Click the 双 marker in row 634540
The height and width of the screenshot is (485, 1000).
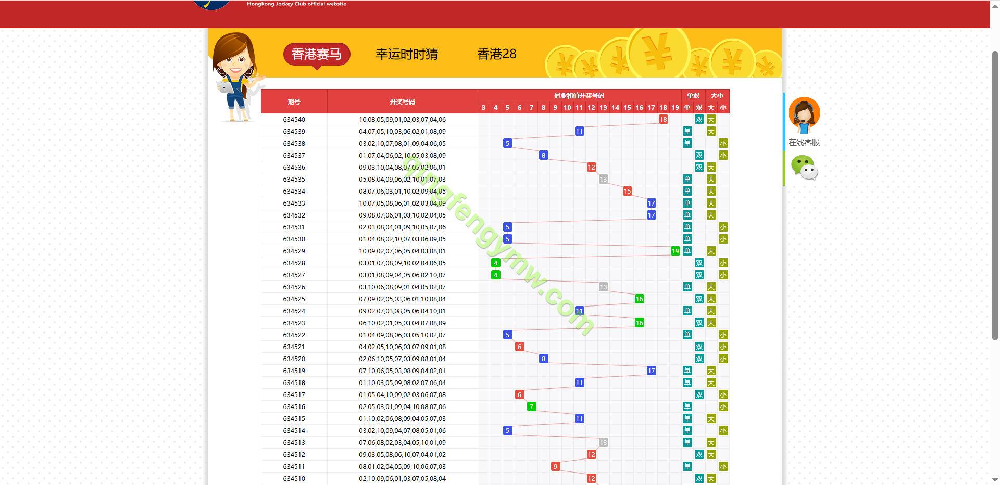699,120
